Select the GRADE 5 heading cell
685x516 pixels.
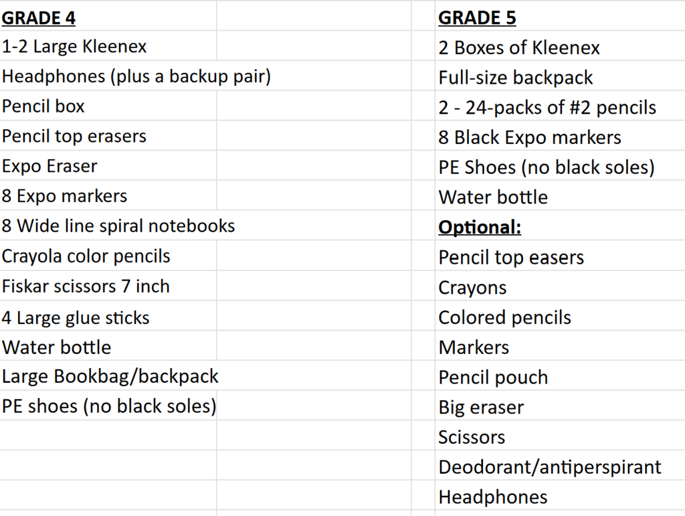click(560, 16)
